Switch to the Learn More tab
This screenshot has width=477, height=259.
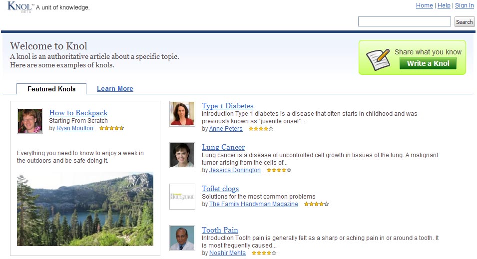click(115, 88)
